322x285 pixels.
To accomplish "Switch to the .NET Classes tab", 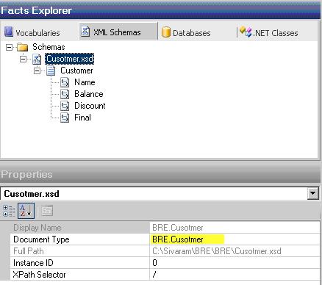I will click(268, 32).
